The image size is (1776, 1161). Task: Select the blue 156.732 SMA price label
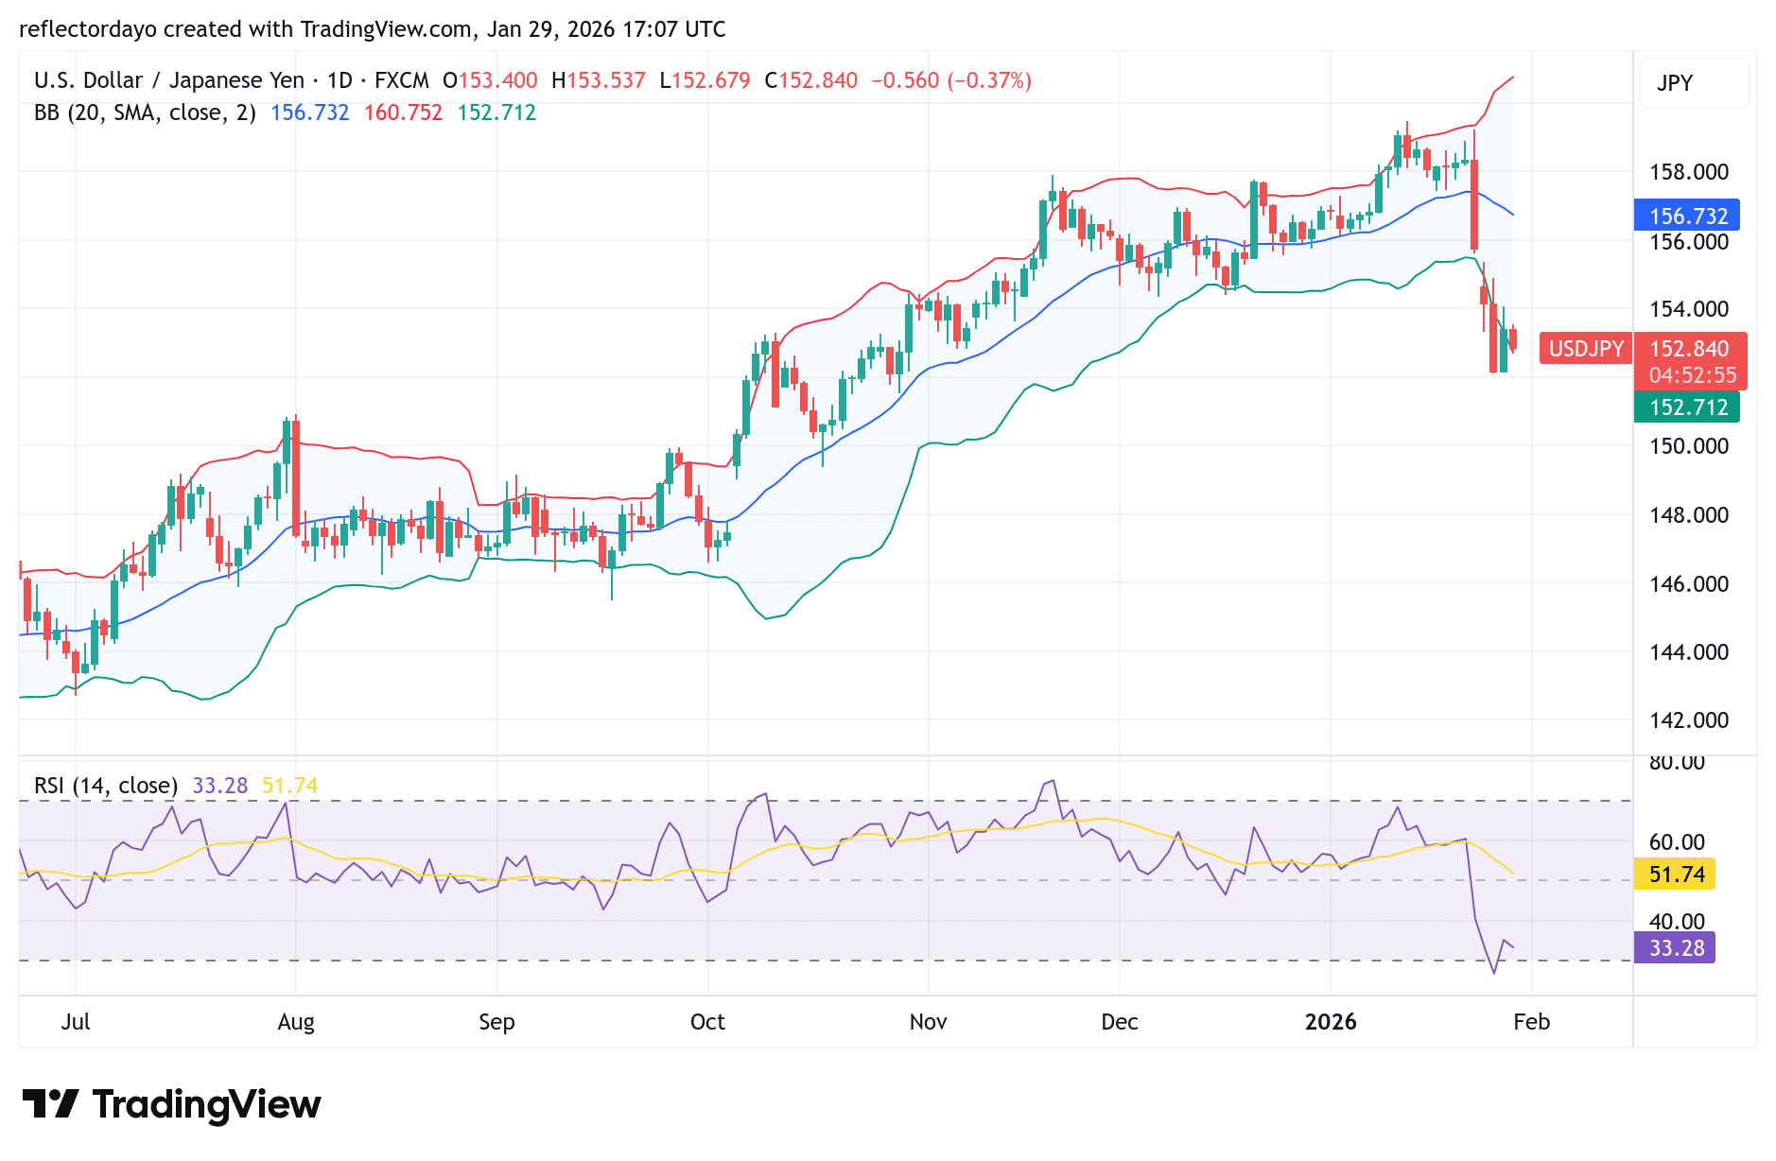1686,216
